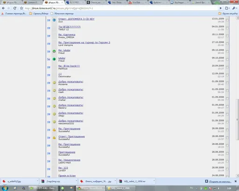Image resolution: width=239 pixels, height=191 pixels.
Task: Click the Show all downloads link
Action: pos(220,181)
